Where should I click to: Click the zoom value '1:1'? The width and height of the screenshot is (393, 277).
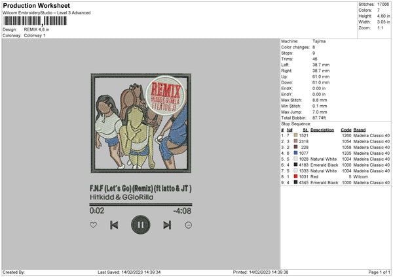point(380,27)
